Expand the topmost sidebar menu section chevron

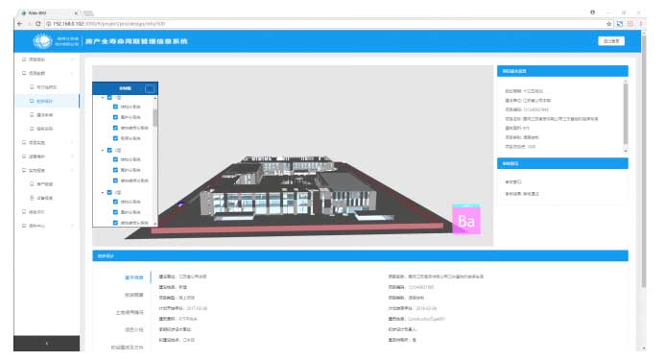point(72,60)
